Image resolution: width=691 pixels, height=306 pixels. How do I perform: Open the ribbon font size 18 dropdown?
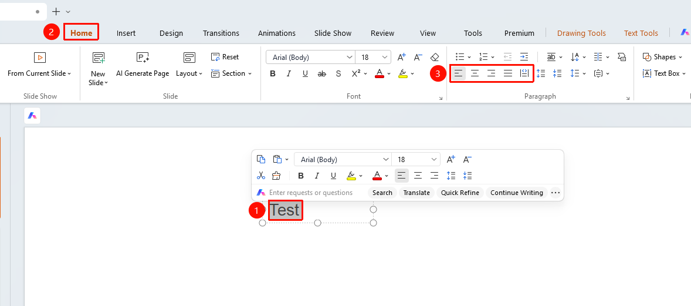[385, 58]
